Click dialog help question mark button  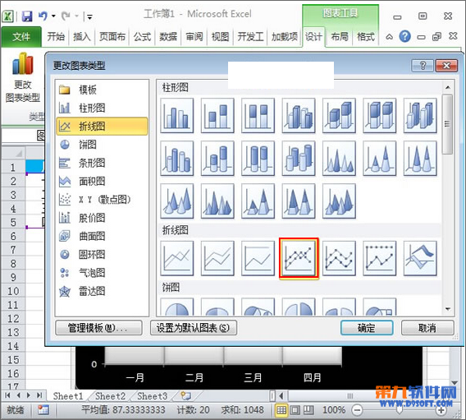[x=423, y=66]
